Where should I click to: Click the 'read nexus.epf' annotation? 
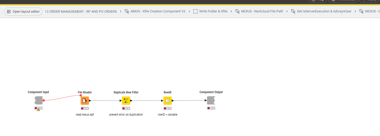click(85, 115)
